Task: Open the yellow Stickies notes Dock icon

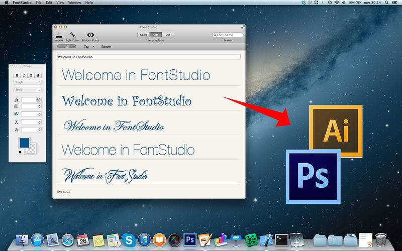Action: coord(98,240)
